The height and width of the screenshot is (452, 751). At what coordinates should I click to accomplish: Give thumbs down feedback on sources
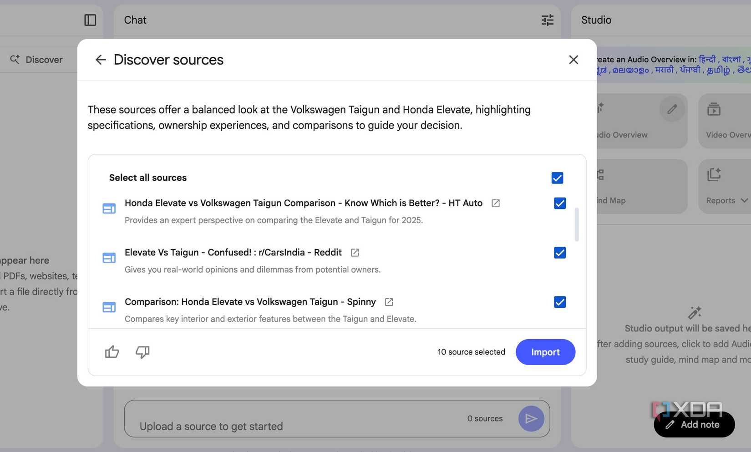142,352
